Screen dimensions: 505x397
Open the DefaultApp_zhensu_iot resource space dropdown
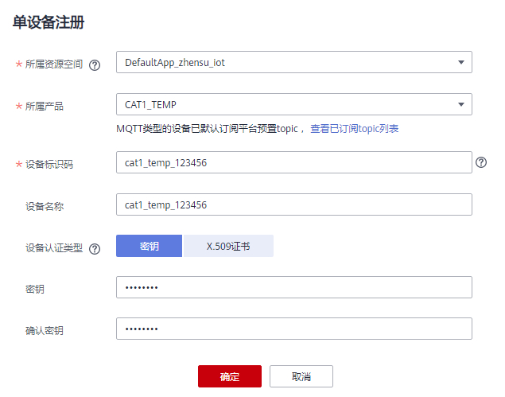click(293, 62)
